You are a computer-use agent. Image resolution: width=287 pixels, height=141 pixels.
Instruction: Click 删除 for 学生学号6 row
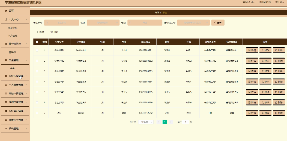[x=279, y=103]
